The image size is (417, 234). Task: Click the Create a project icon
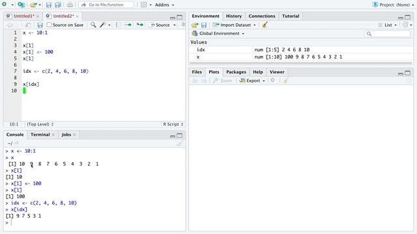click(22, 5)
